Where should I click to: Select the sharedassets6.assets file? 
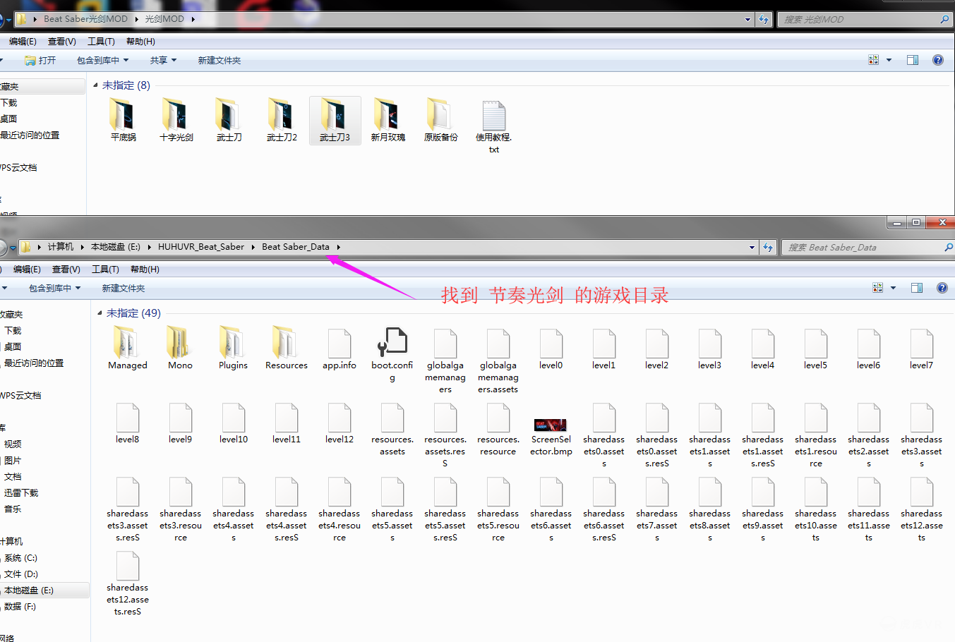551,509
